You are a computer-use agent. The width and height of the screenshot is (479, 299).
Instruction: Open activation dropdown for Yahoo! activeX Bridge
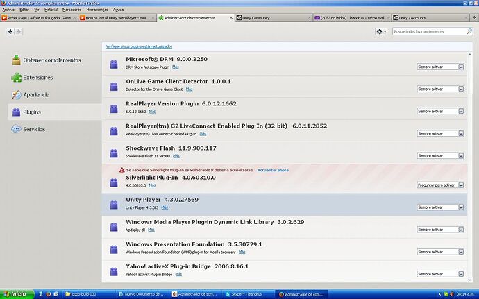[x=440, y=274]
